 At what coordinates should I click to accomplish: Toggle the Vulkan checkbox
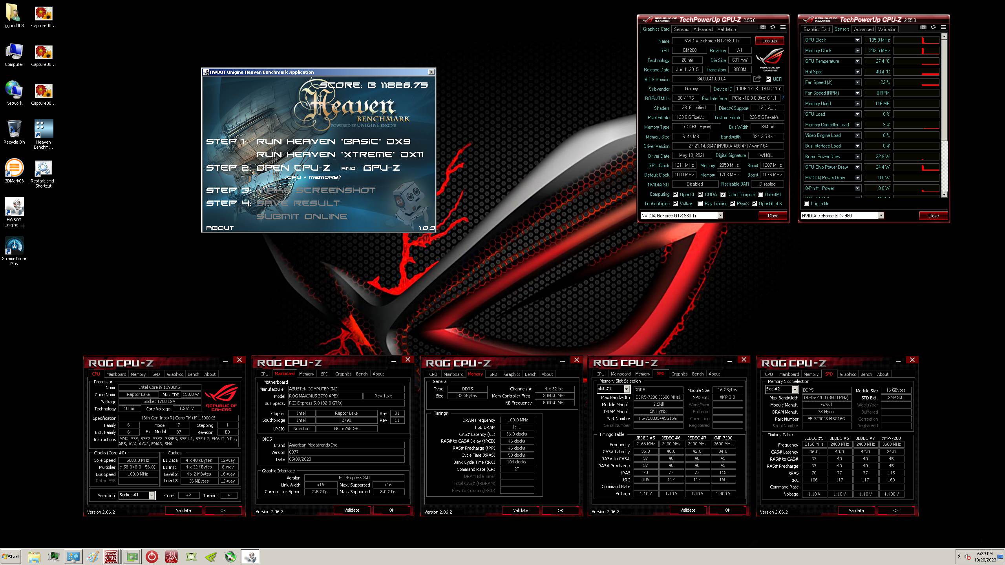point(676,204)
